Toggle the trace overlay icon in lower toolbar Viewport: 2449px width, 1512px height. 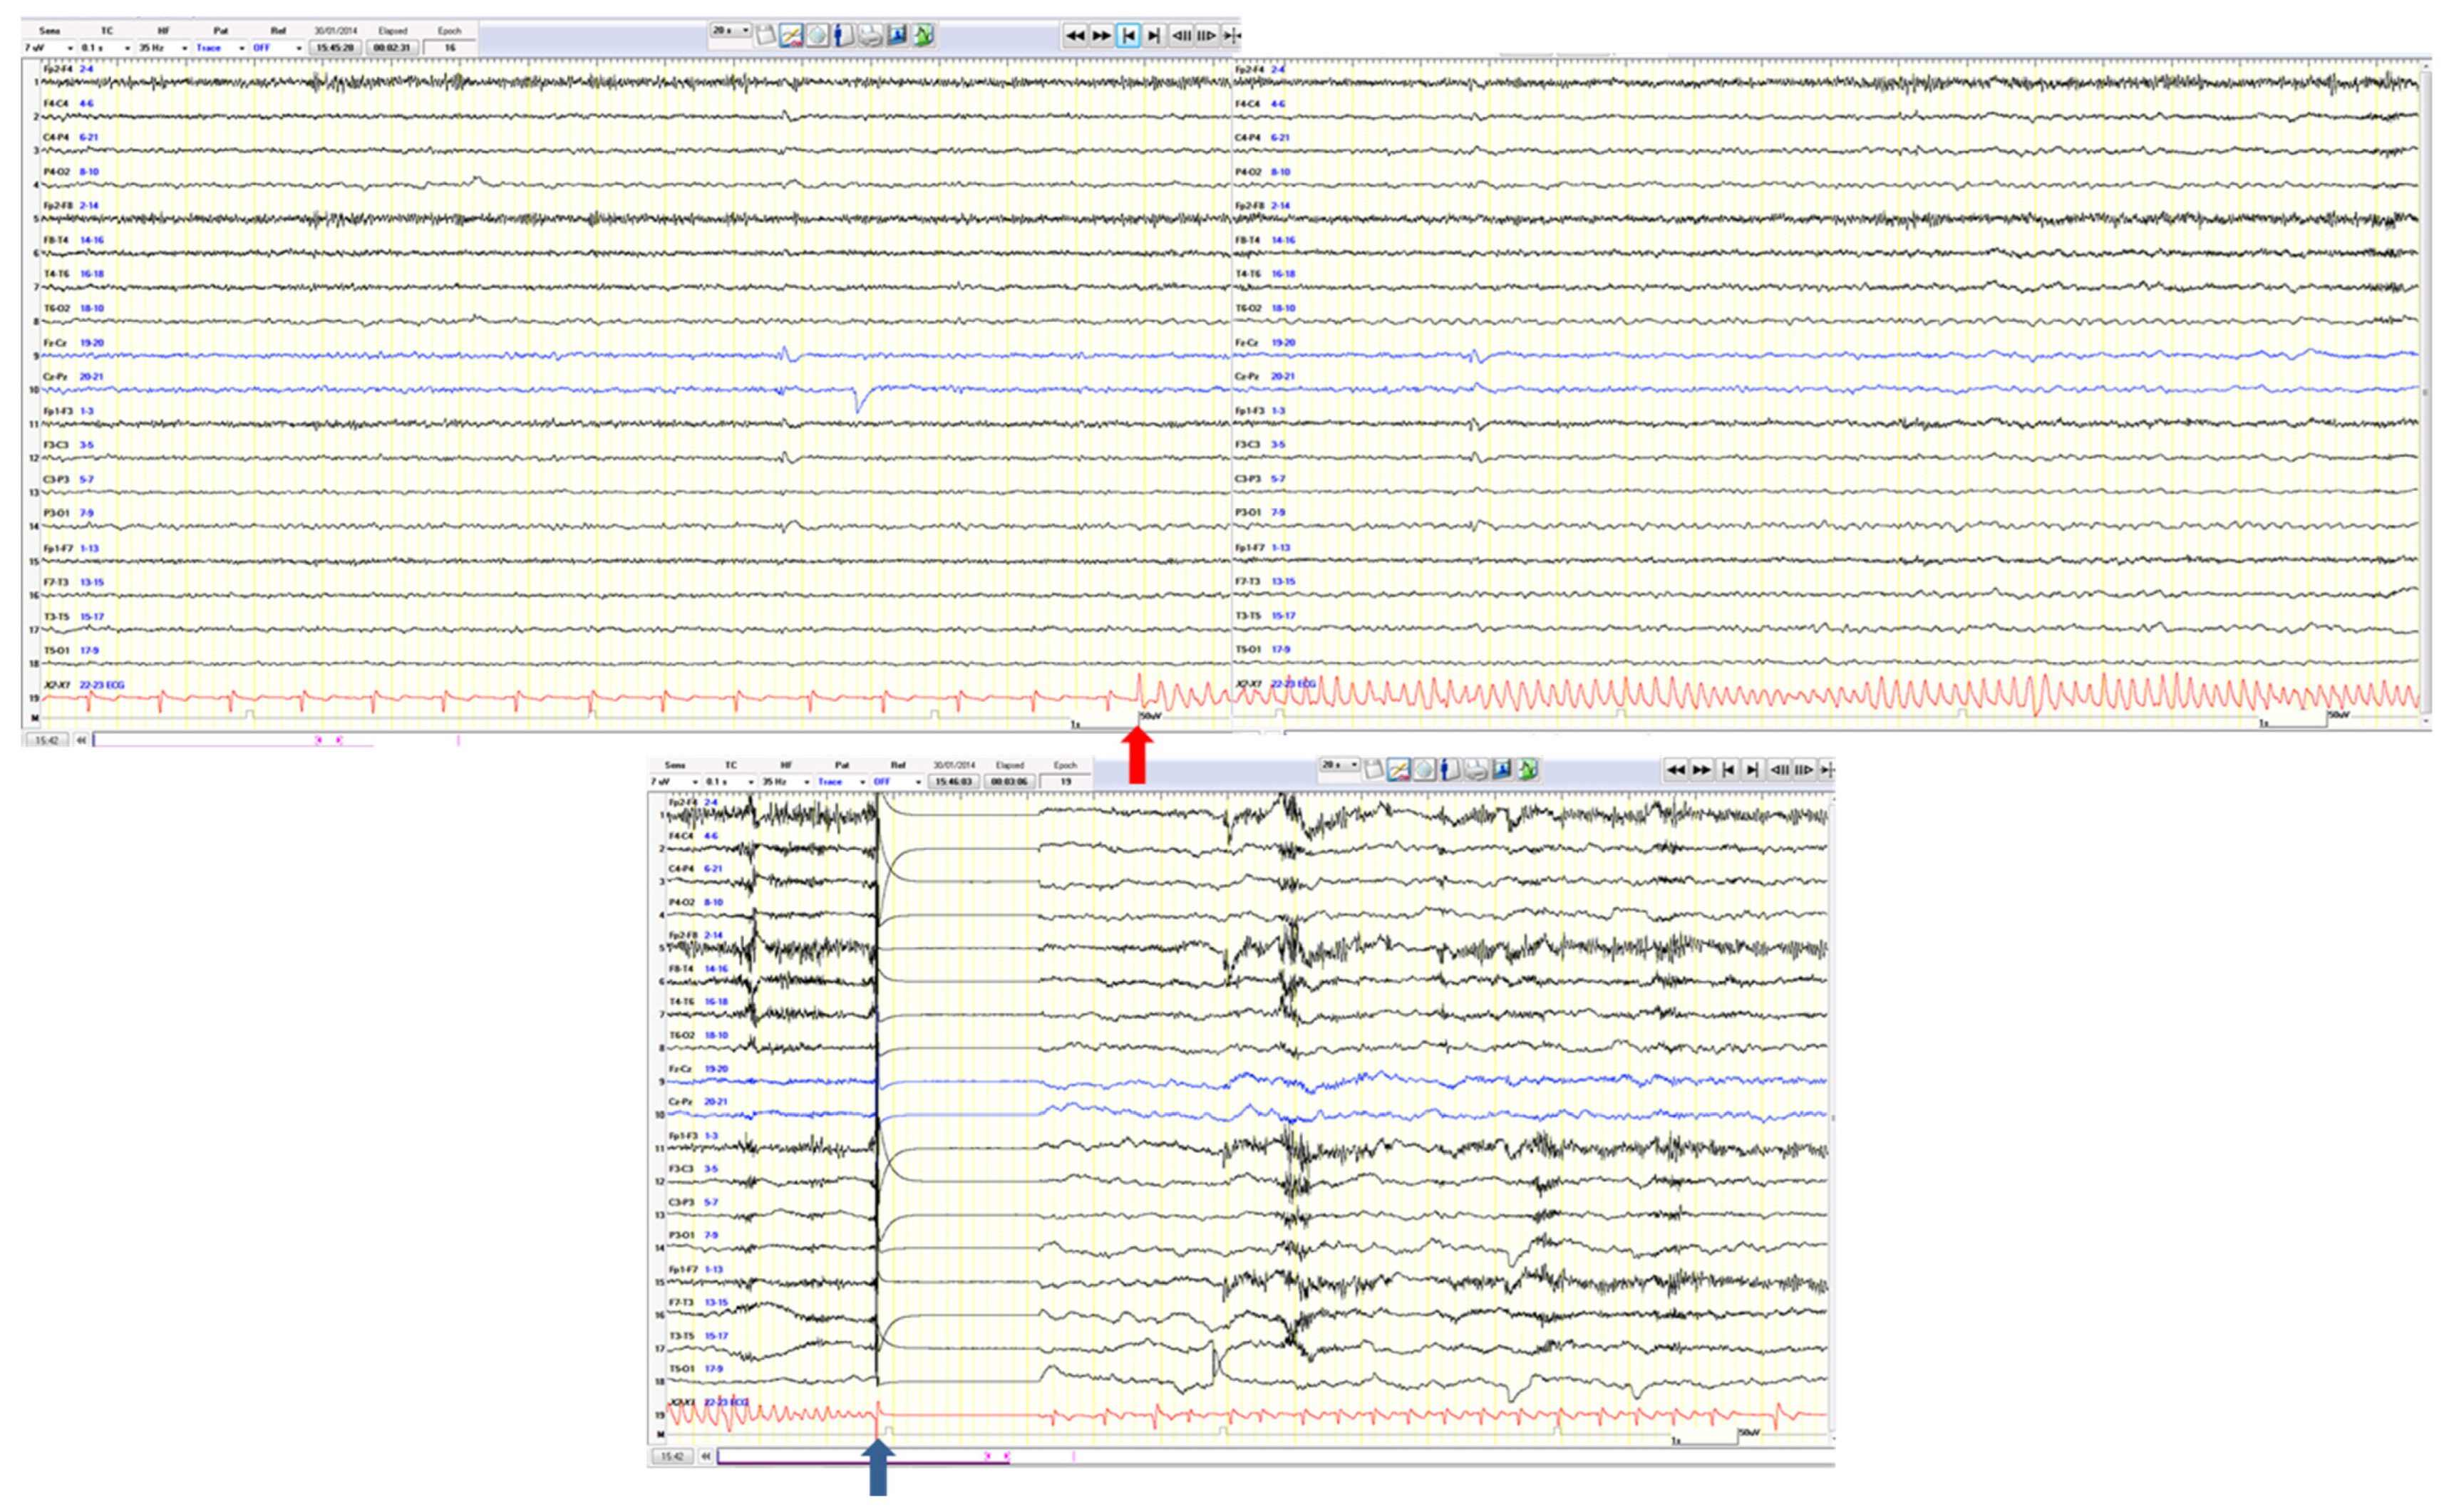point(1398,769)
